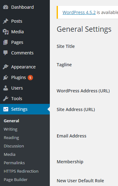Image resolution: width=118 pixels, height=186 pixels.
Task: Open the Reading settings submenu
Action: click(x=12, y=138)
